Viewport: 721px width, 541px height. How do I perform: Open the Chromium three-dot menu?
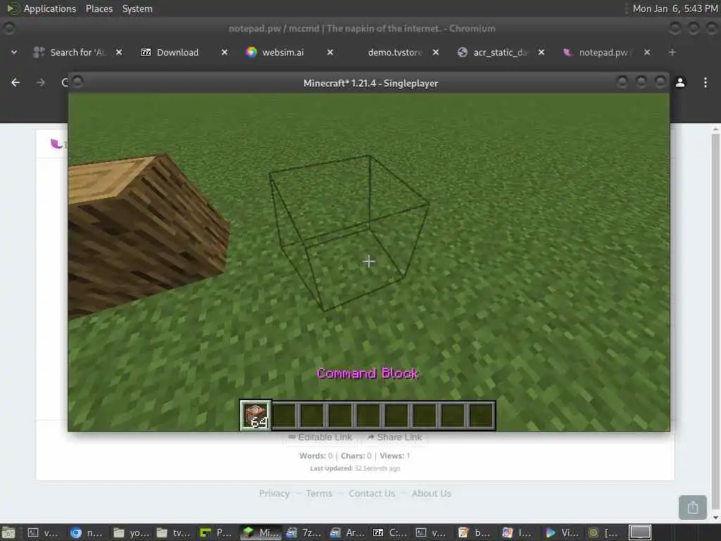click(705, 82)
